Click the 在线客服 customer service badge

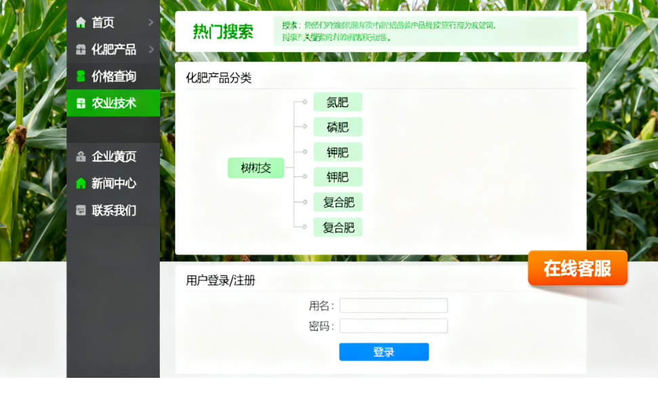click(x=577, y=267)
